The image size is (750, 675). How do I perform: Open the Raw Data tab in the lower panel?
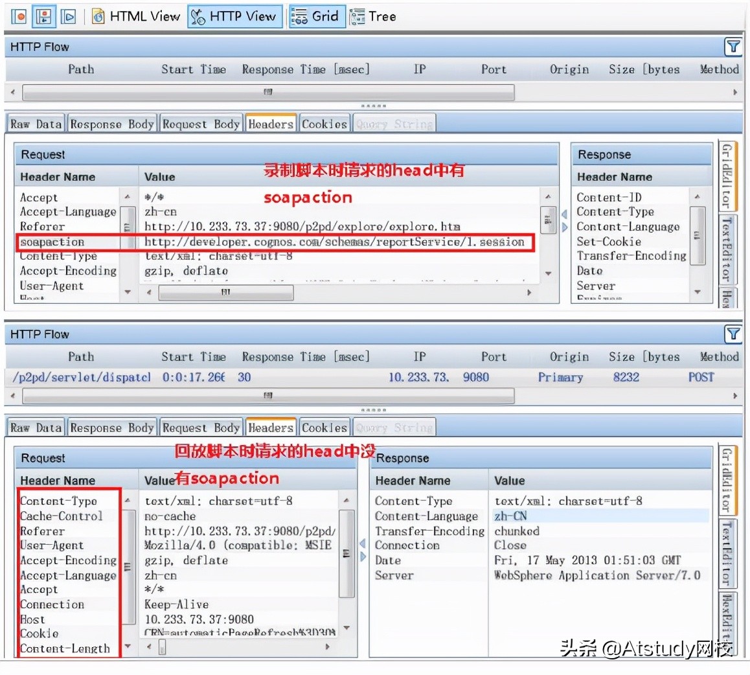pos(35,427)
